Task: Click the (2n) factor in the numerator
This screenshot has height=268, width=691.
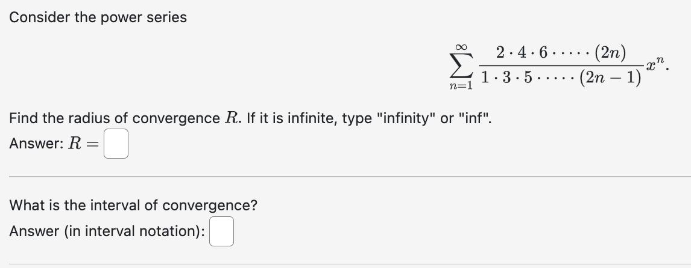Action: 610,53
